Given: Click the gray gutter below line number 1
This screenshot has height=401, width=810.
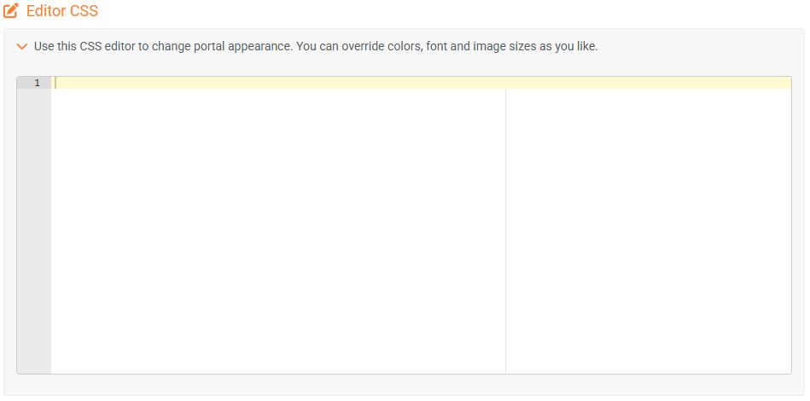Looking at the screenshot, I should click(34, 213).
